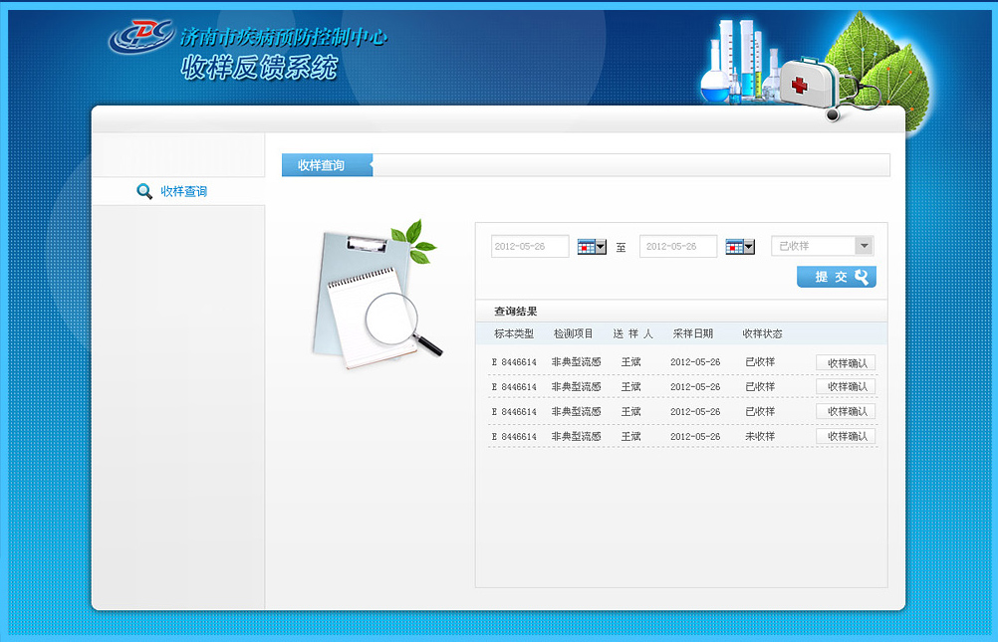Focus the end date input field
Image resolution: width=998 pixels, height=642 pixels.
[677, 247]
